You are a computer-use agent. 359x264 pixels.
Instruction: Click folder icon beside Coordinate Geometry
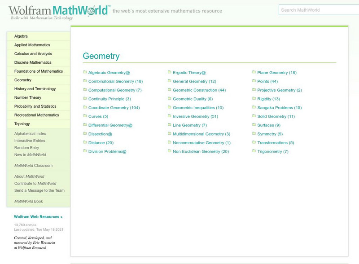[x=85, y=107]
